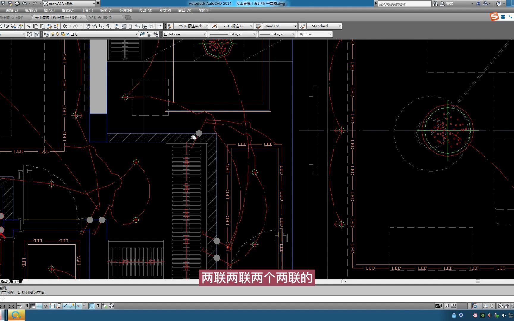This screenshot has width=514, height=321.
Task: Switch to the YSJJ_专用图例 drawing tab
Action: [x=101, y=18]
